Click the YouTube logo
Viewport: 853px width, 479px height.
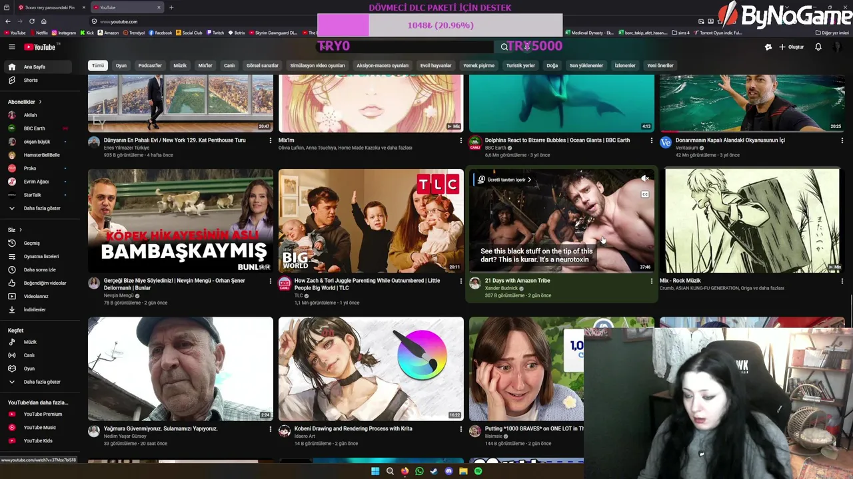[41, 47]
